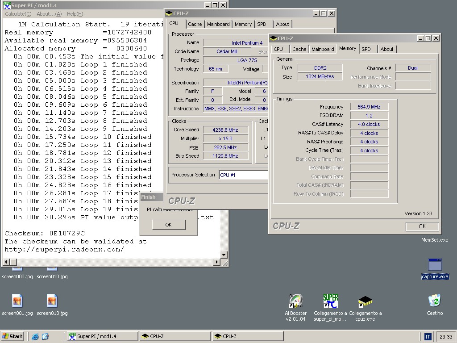Click the Code Name field Cedar Mill
457x343 pixels.
click(x=227, y=51)
